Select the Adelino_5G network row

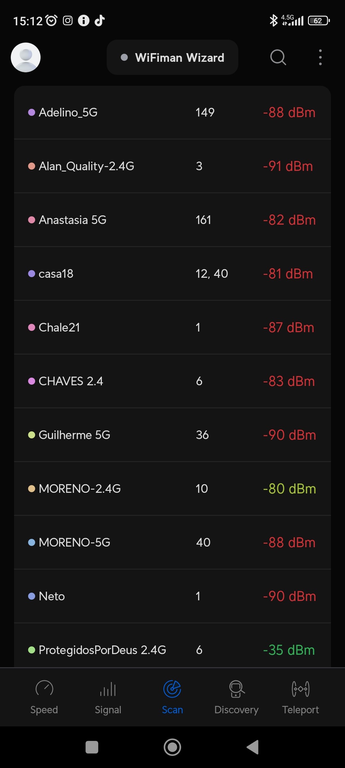coord(172,112)
